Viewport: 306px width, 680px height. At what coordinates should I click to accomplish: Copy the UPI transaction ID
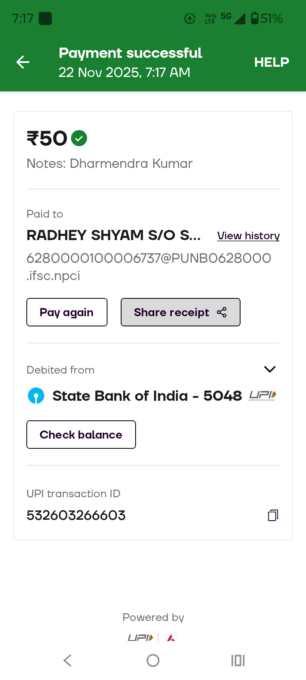[x=273, y=516]
